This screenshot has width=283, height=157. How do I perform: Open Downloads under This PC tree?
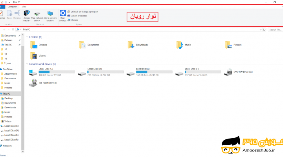pyautogui.click(x=10, y=108)
